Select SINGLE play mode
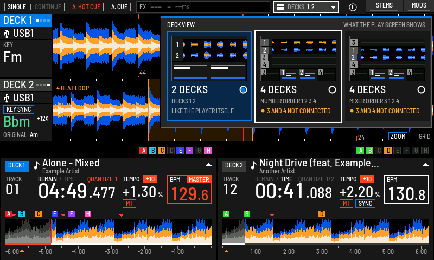This screenshot has height=260, width=434. [x=17, y=7]
